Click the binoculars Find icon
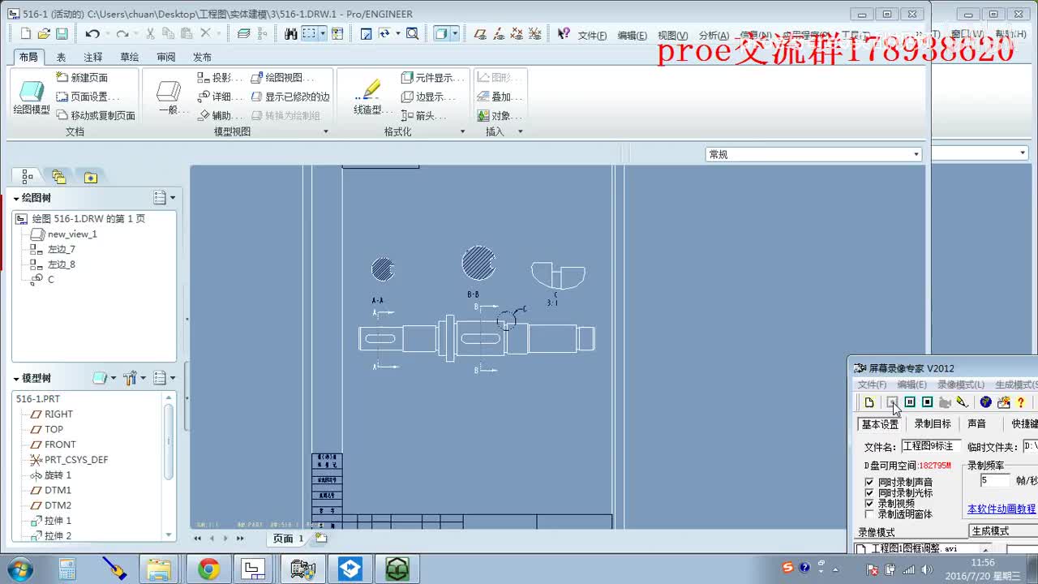 click(x=291, y=33)
